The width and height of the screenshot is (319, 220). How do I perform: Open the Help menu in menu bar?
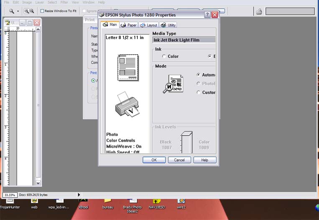[101, 3]
